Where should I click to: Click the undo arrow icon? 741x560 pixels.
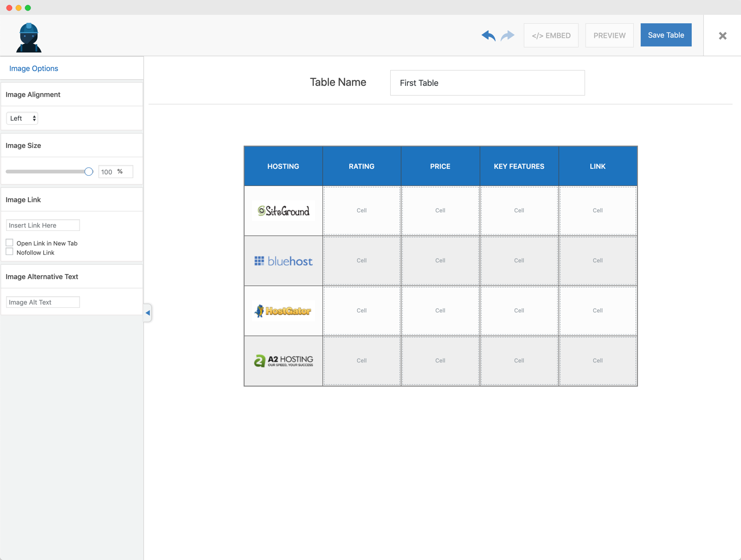(x=488, y=36)
